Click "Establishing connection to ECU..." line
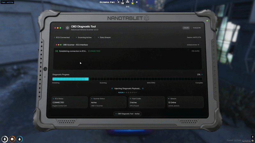Screen dimensions: 255x143 click(x=73, y=51)
